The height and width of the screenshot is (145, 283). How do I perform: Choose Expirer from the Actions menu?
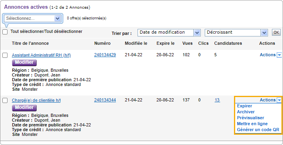click(244, 106)
